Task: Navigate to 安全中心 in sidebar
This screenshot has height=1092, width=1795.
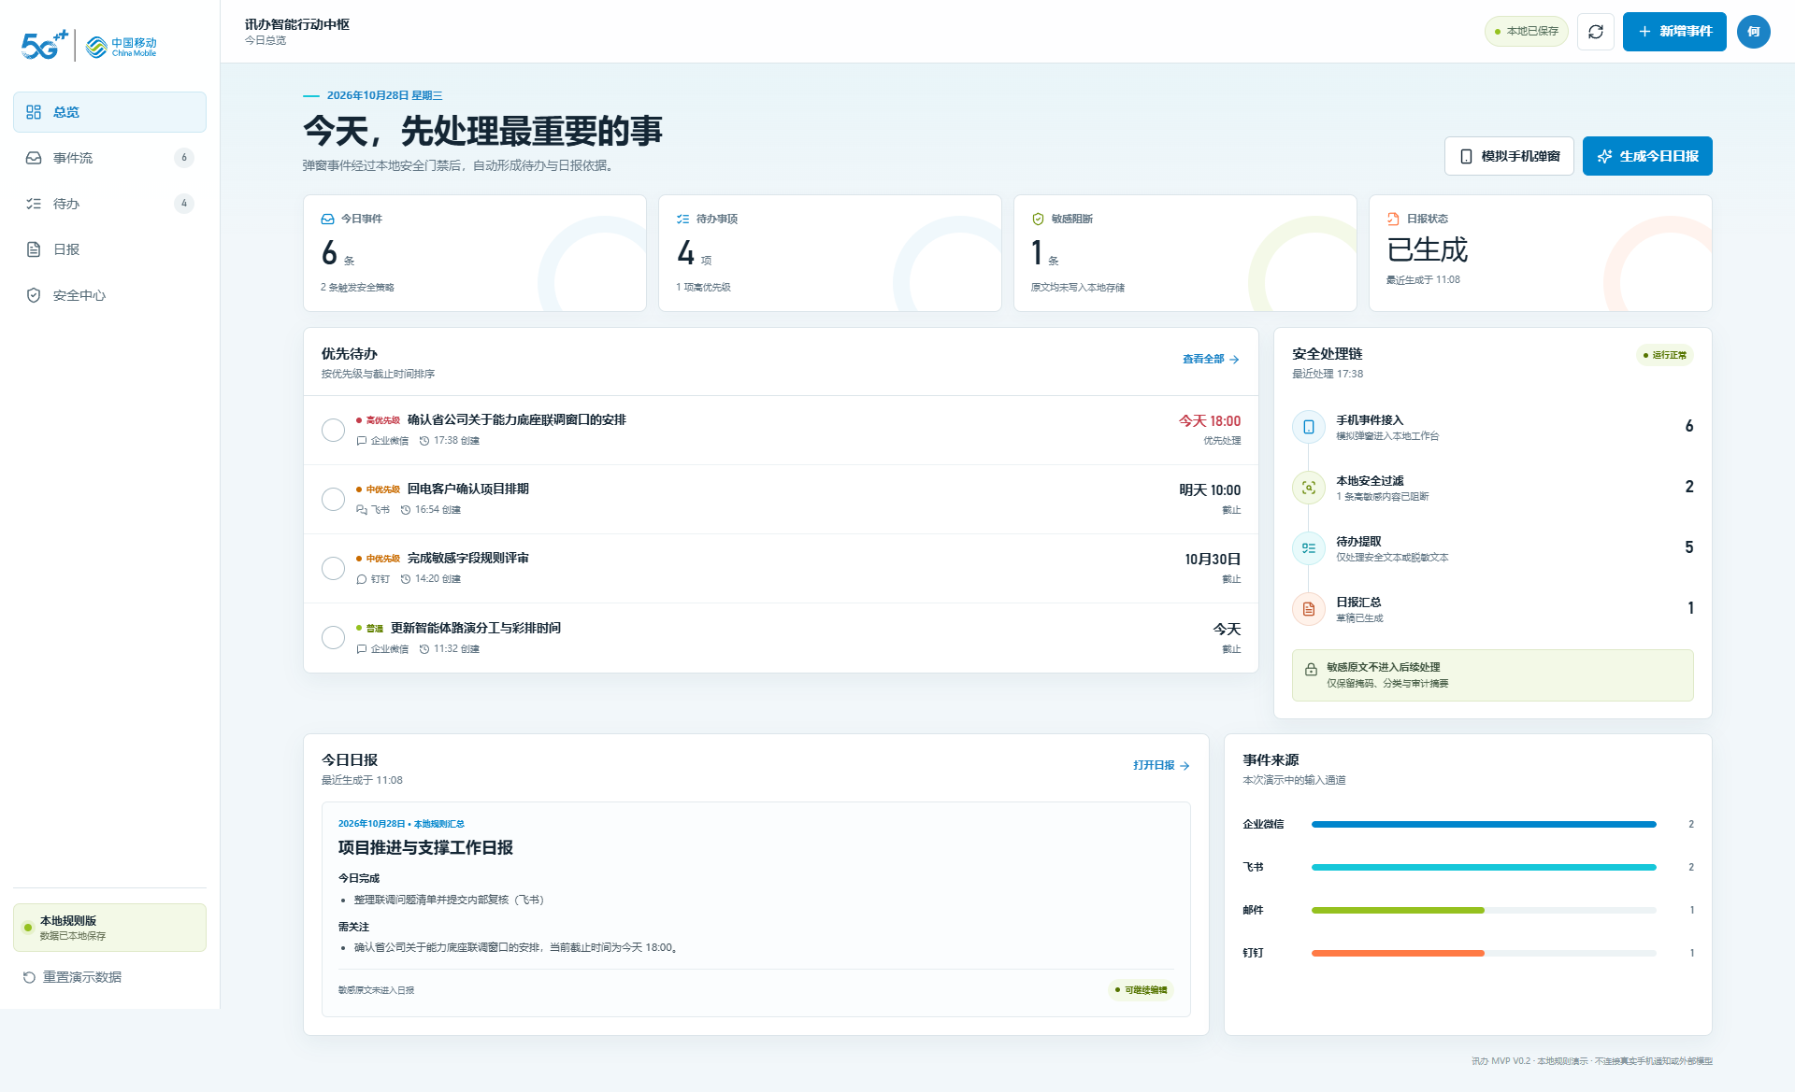Action: tap(109, 295)
